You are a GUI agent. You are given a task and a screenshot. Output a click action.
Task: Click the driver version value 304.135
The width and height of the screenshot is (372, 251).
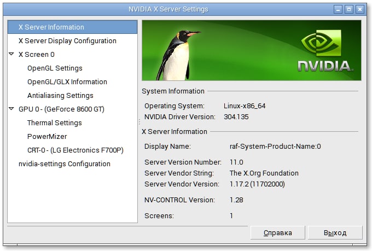(236, 116)
